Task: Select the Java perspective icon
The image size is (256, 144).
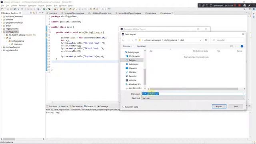Action: pyautogui.click(x=254, y=9)
